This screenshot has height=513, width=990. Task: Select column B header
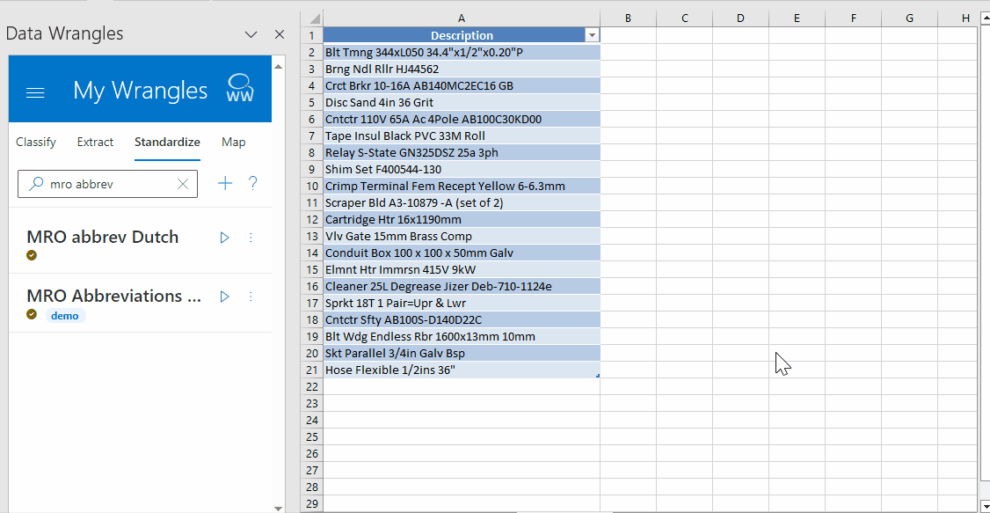point(629,18)
